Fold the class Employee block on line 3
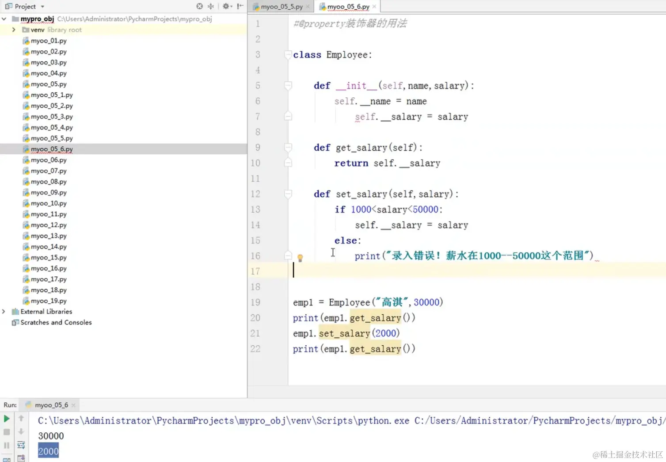 [x=288, y=54]
